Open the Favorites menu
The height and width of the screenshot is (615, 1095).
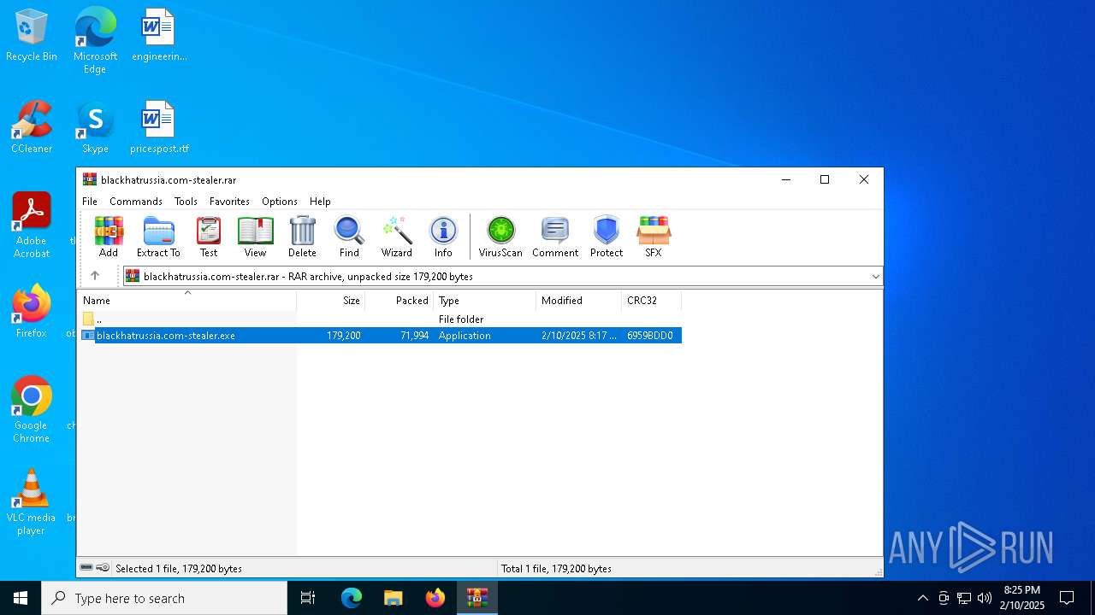pos(229,202)
